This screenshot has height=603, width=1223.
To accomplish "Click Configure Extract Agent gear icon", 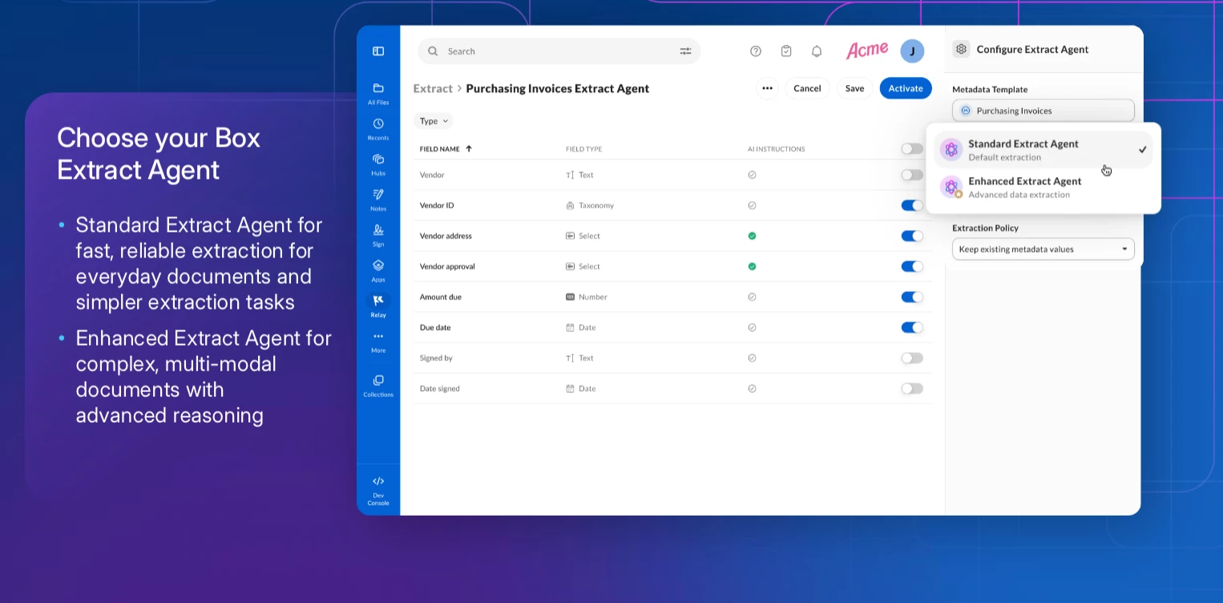I will click(x=961, y=49).
